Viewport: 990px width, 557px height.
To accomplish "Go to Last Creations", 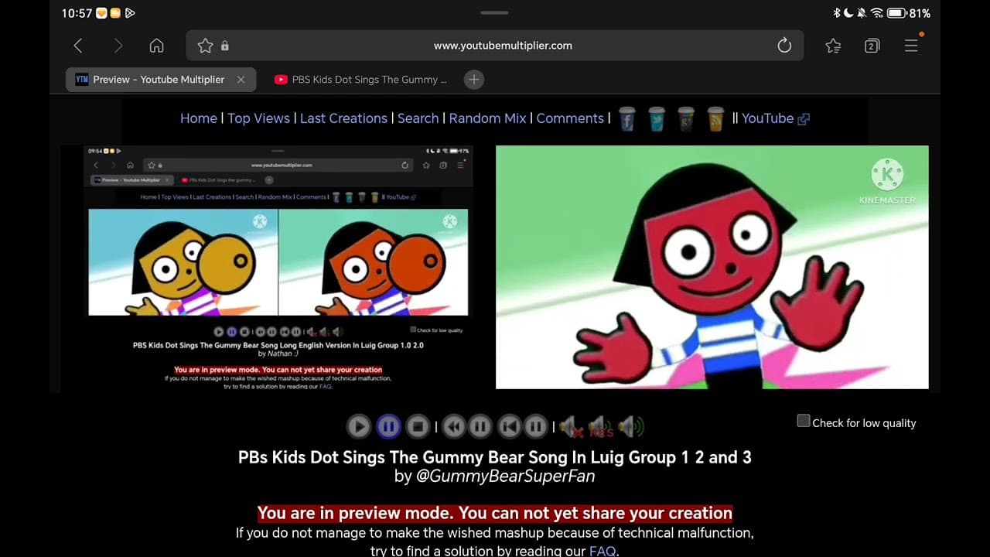I will pyautogui.click(x=343, y=118).
